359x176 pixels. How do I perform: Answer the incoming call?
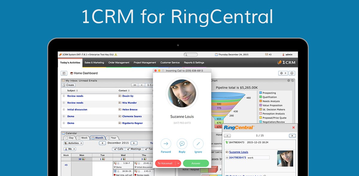click(x=196, y=163)
